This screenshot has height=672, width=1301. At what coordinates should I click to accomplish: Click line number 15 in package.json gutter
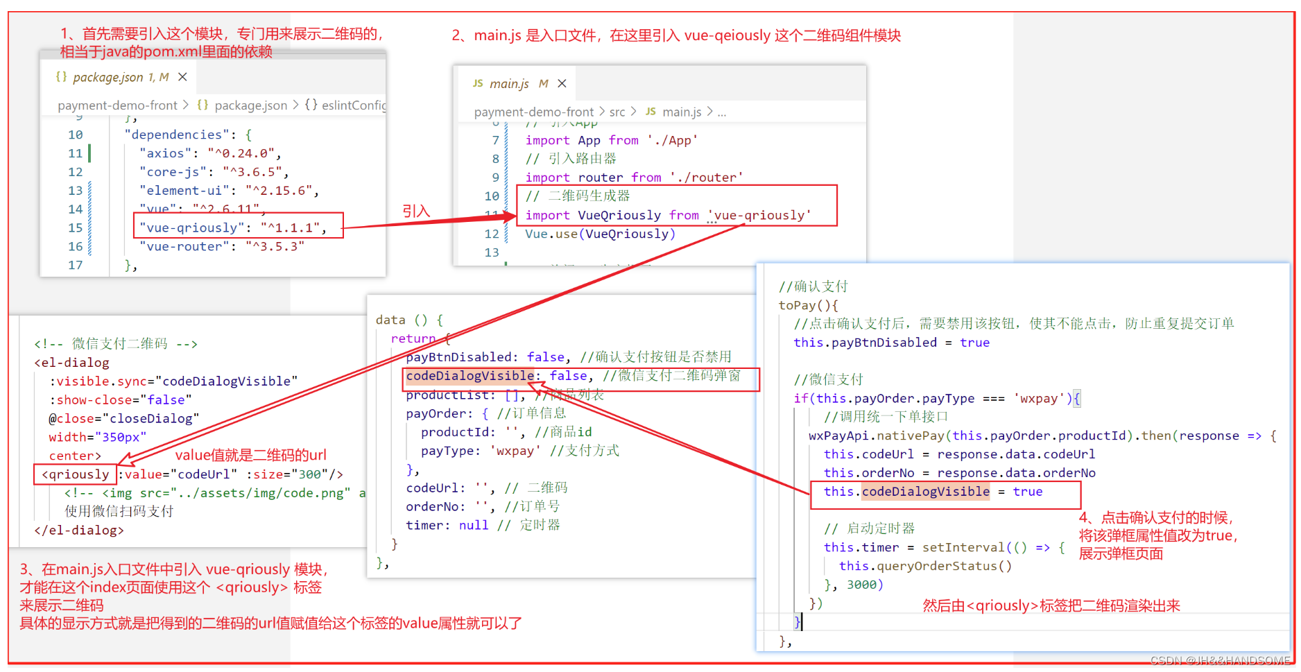click(x=75, y=227)
